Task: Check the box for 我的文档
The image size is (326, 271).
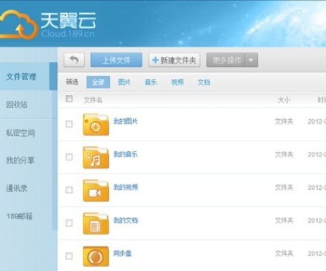Action: (x=69, y=223)
